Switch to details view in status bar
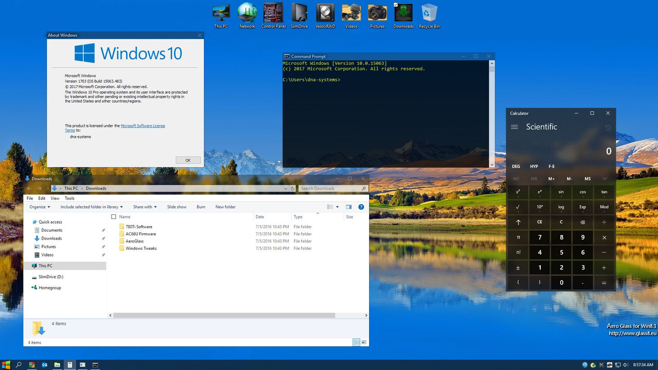The width and height of the screenshot is (658, 370). click(x=356, y=342)
